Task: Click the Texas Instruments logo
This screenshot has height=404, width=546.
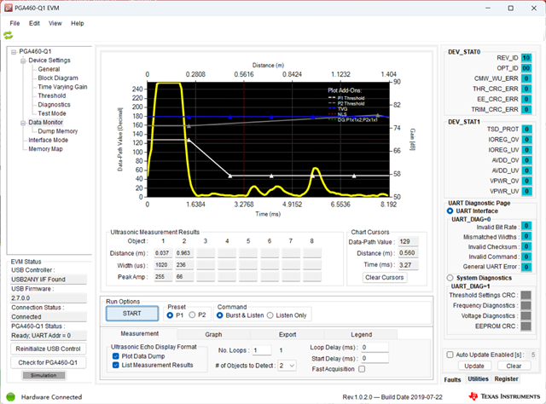Action: (x=504, y=396)
